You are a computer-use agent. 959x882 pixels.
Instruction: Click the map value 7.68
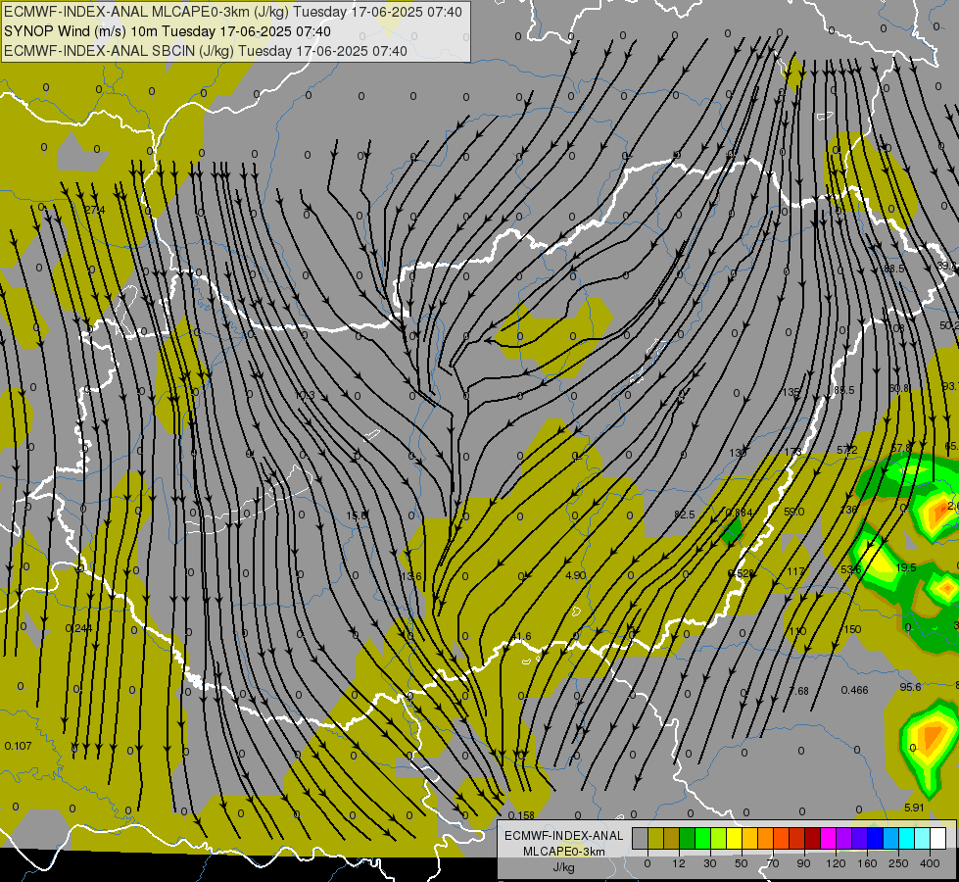click(798, 691)
